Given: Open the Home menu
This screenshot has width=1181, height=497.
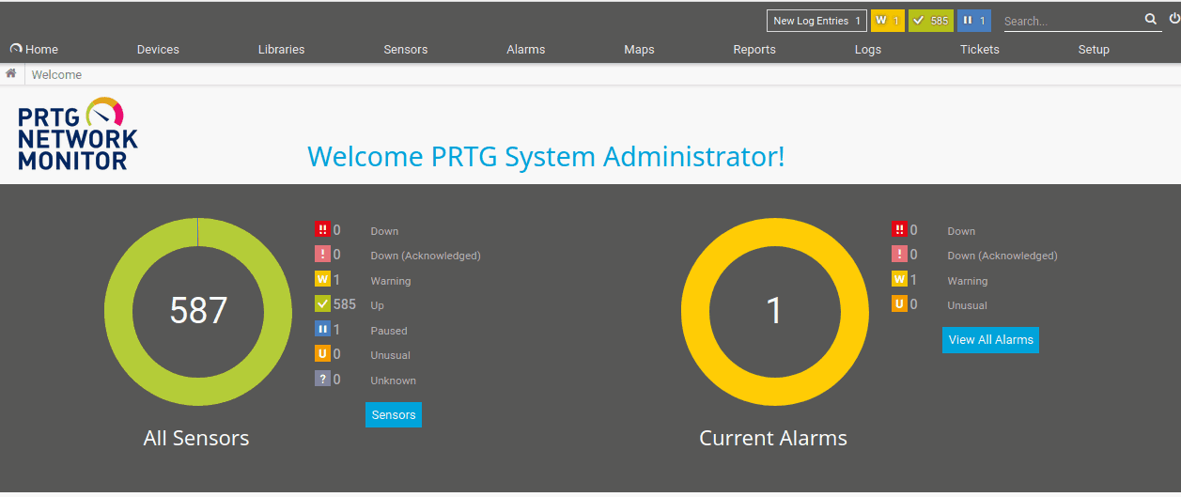Looking at the screenshot, I should tap(35, 49).
